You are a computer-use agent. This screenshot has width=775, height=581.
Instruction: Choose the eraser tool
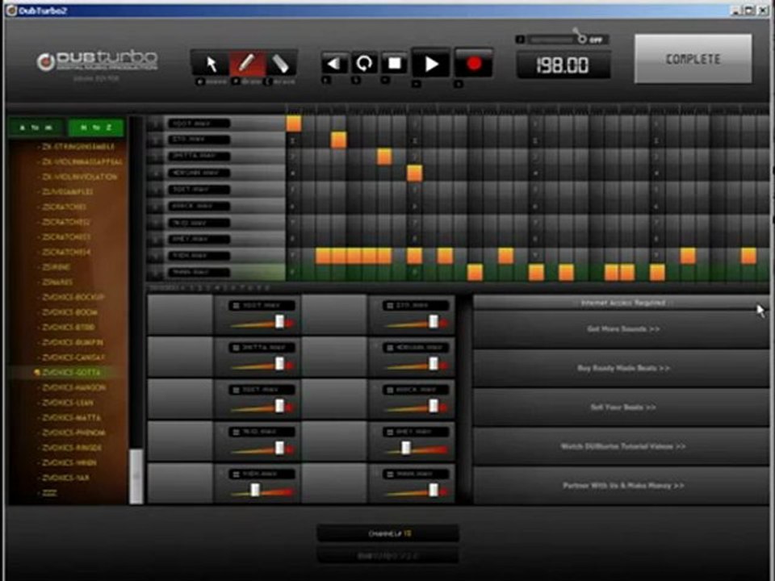[x=280, y=65]
